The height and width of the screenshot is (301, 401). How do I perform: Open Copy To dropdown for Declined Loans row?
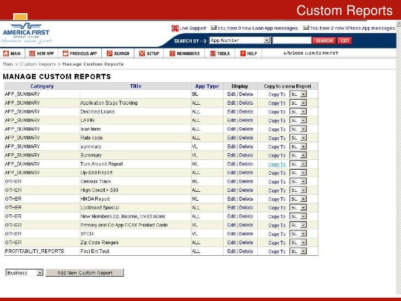coord(298,111)
